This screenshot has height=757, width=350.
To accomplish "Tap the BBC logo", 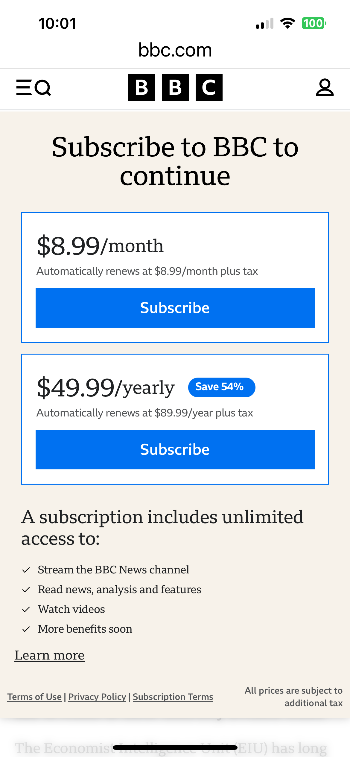I will click(x=175, y=87).
